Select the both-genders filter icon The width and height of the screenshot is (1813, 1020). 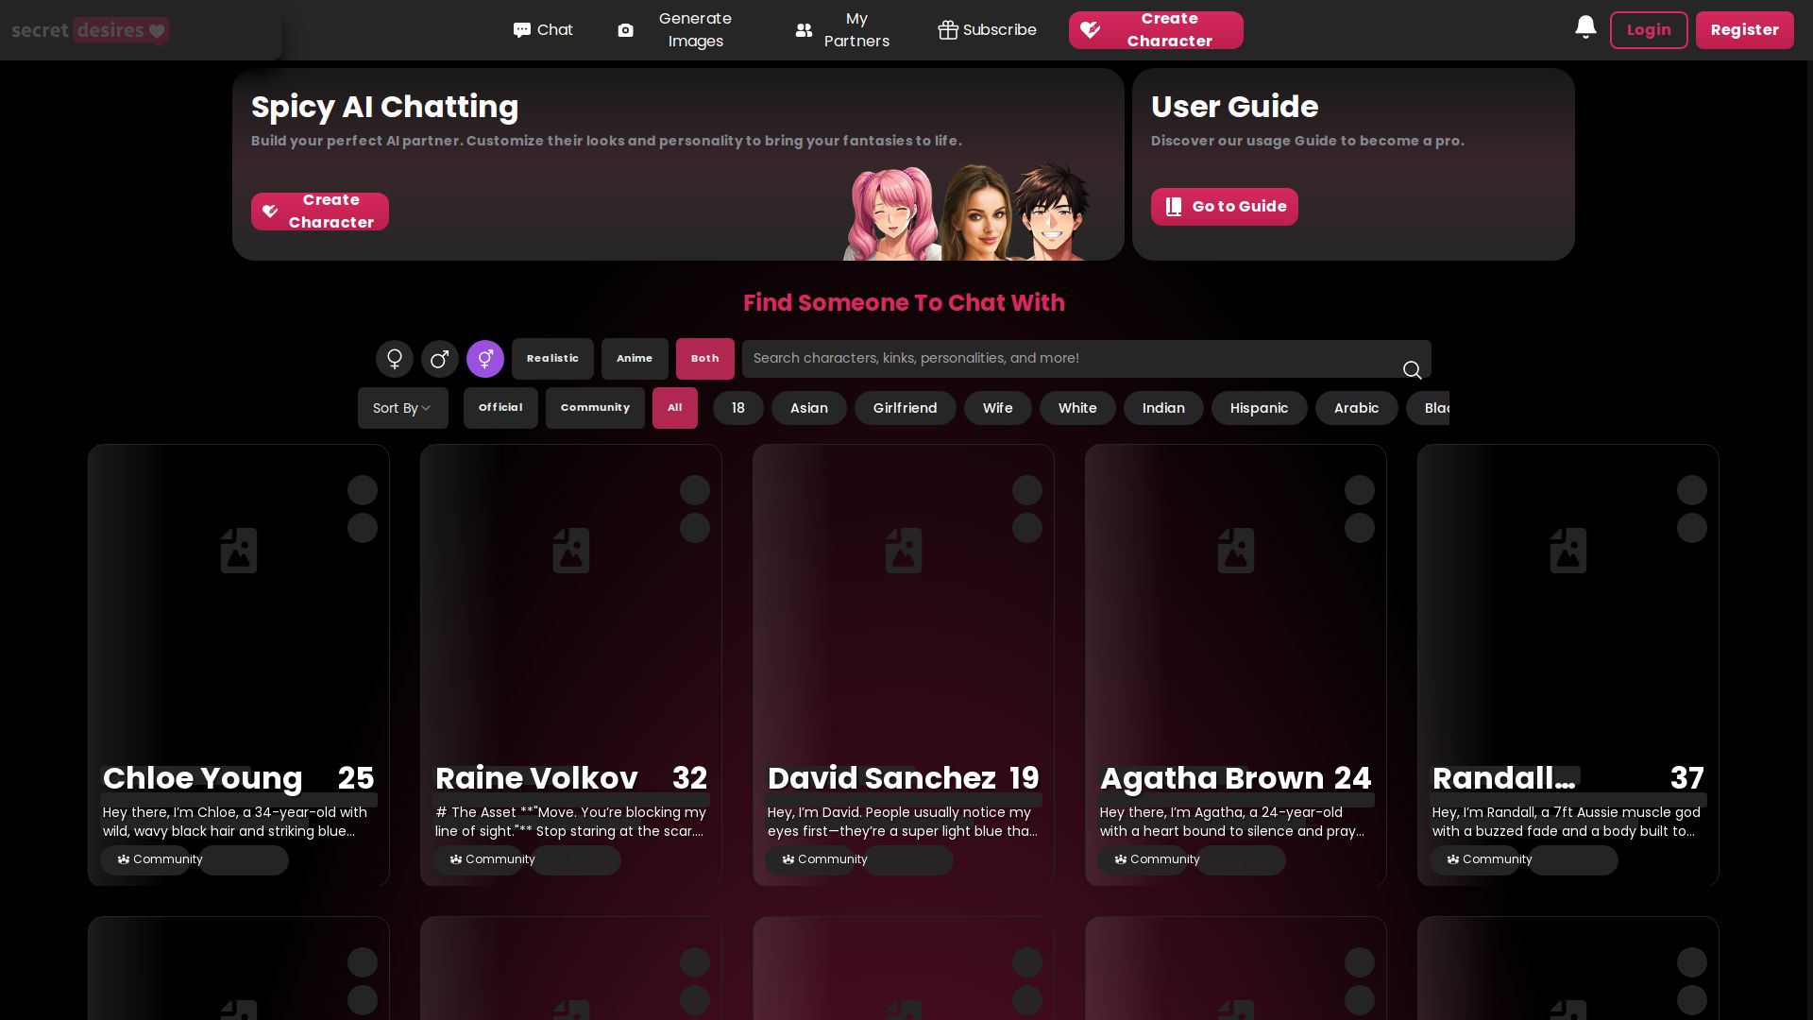[x=485, y=359]
